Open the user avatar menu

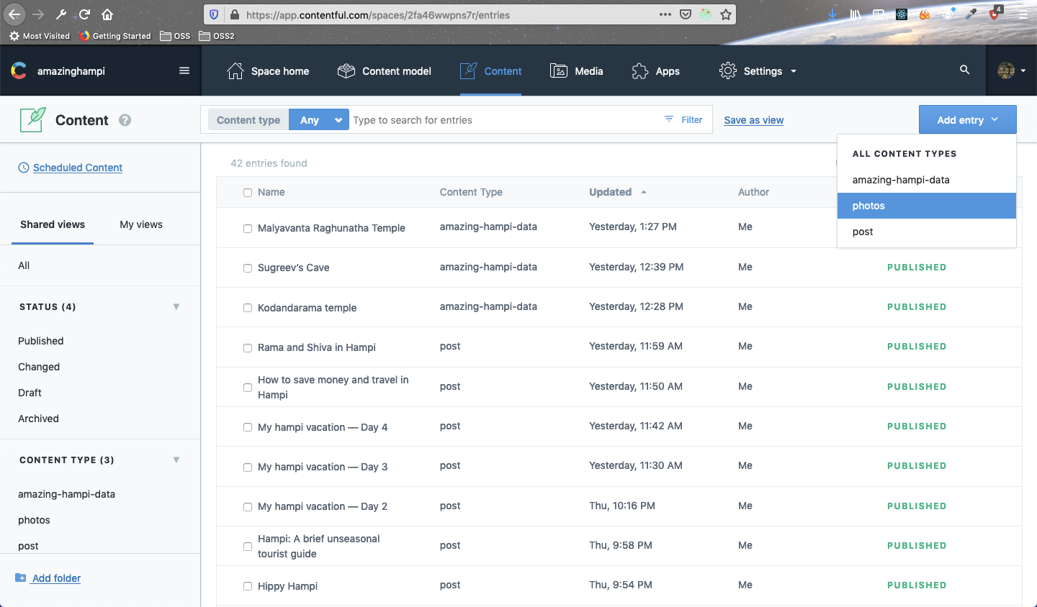(1012, 70)
